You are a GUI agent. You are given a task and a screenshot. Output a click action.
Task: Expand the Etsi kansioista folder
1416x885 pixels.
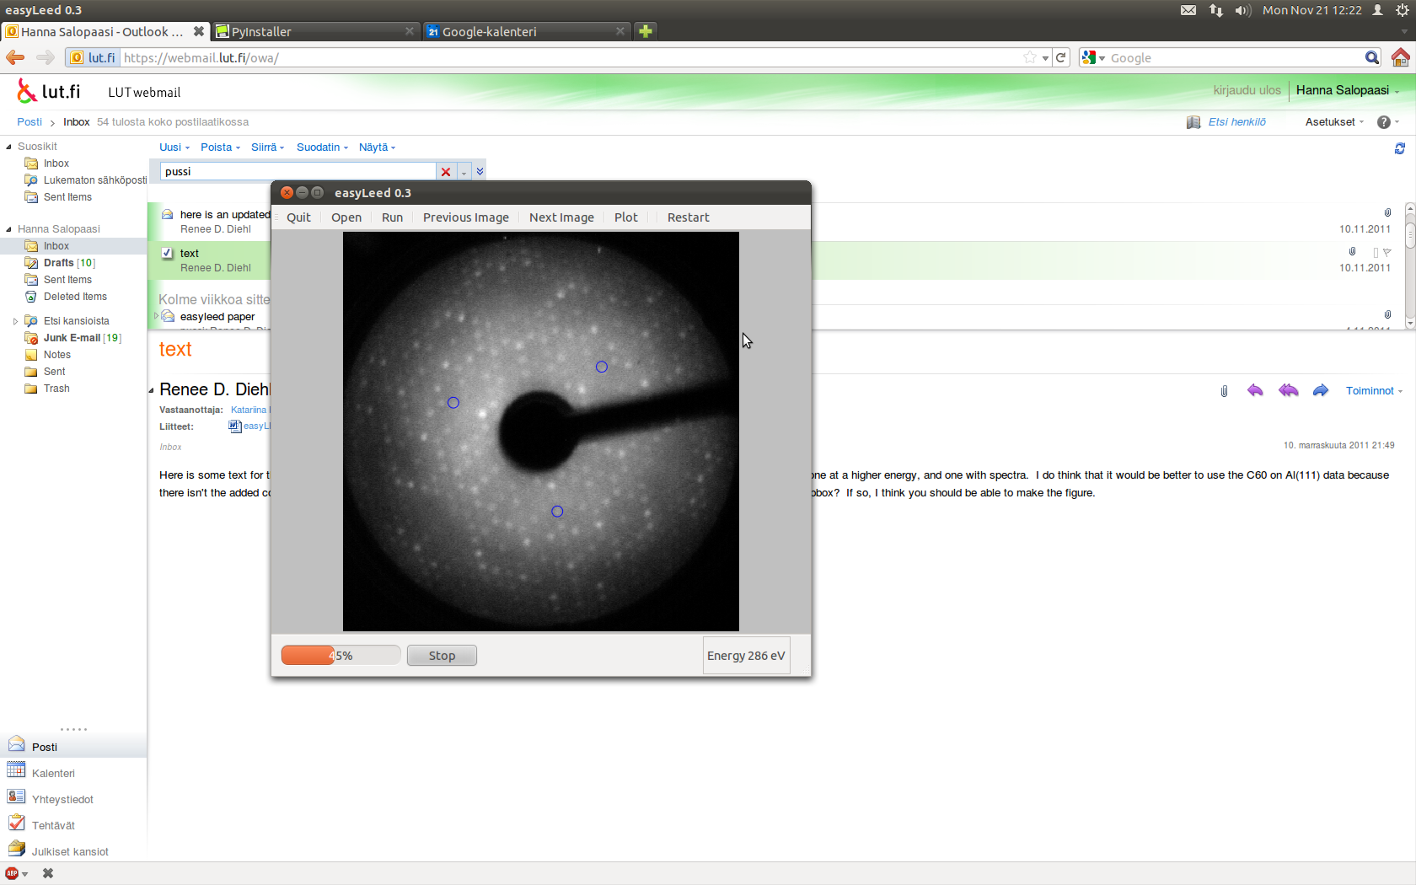tap(15, 321)
